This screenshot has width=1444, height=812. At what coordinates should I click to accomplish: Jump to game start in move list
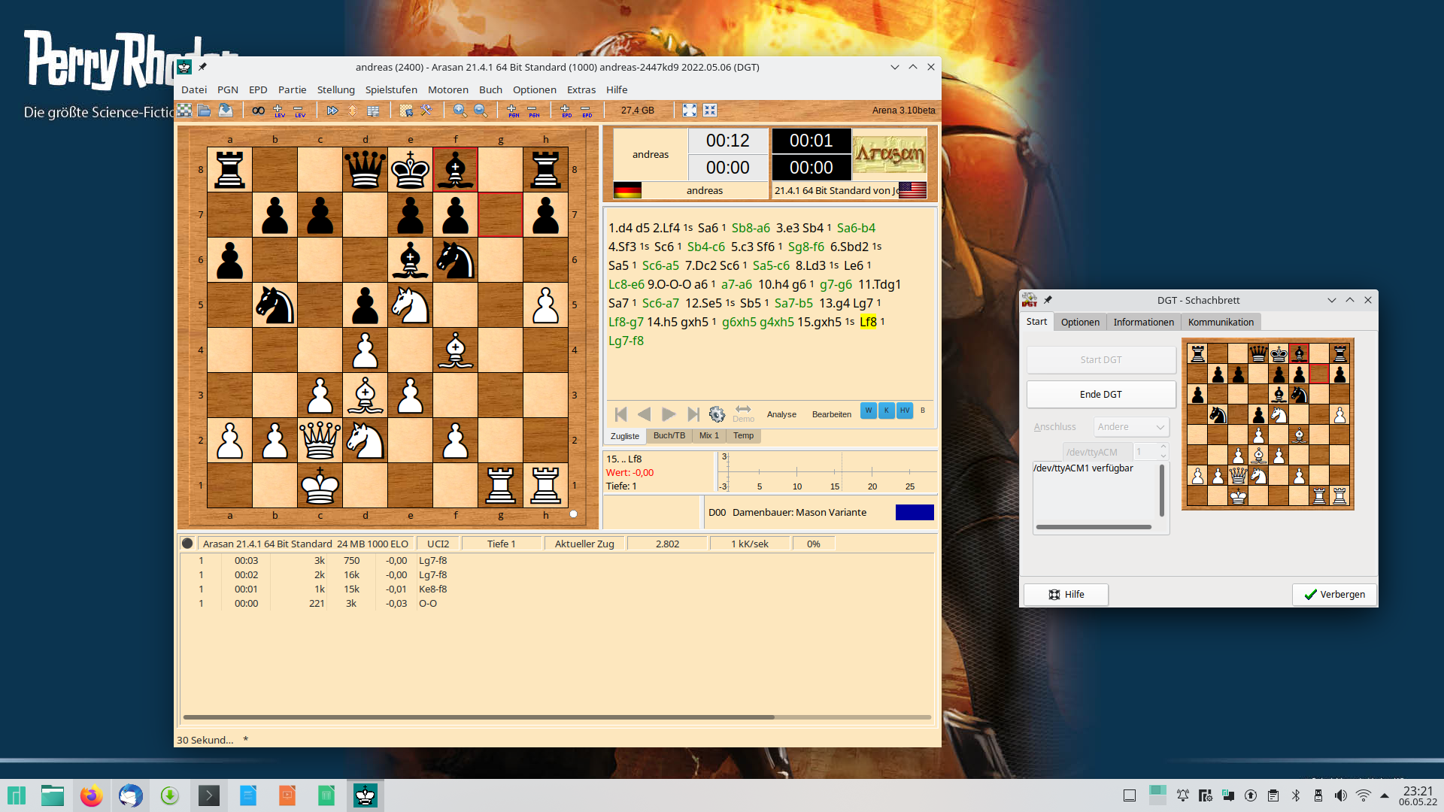pos(620,414)
